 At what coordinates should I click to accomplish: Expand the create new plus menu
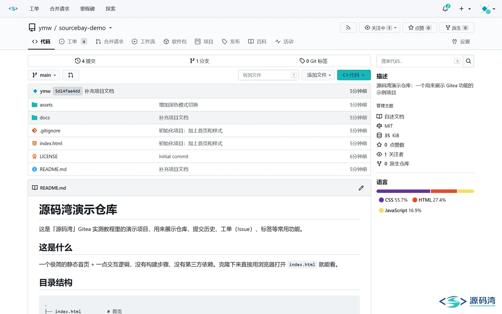point(465,9)
